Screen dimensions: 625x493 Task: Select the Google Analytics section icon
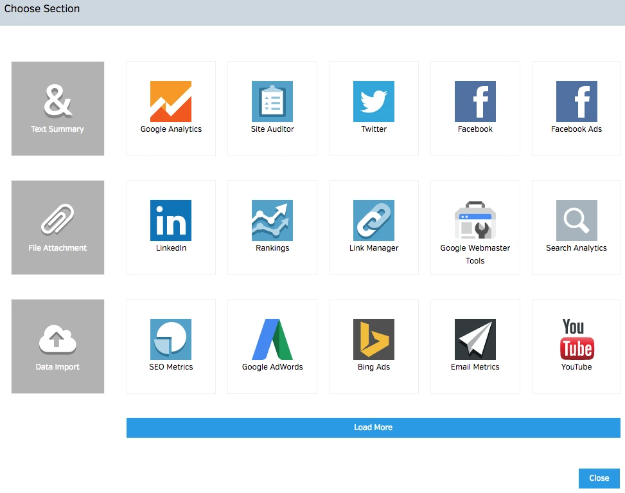click(171, 102)
